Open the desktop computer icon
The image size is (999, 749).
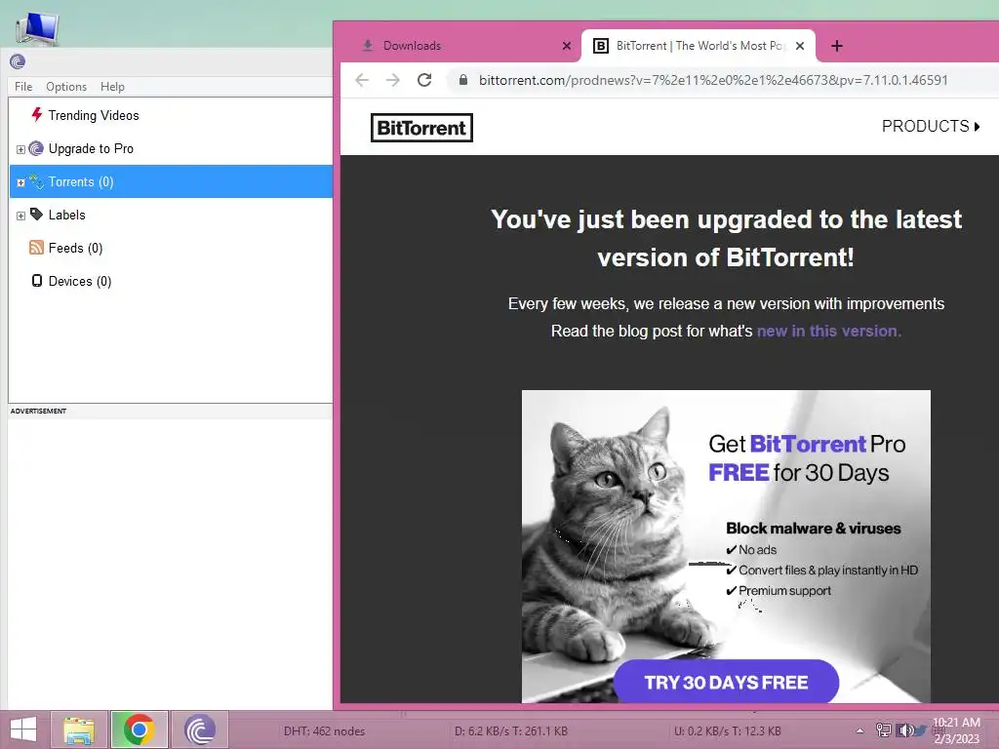pos(38,26)
